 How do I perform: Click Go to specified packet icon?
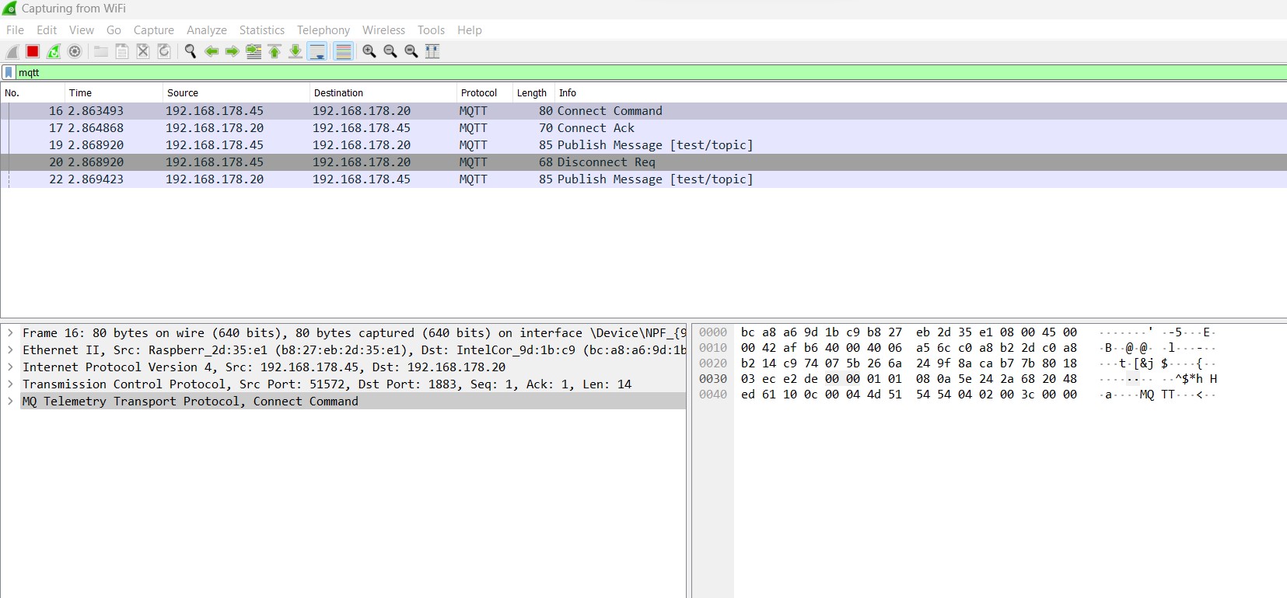254,51
